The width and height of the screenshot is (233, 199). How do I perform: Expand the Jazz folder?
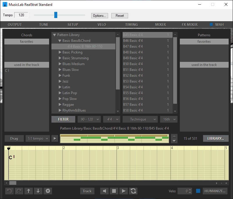pos(60,81)
